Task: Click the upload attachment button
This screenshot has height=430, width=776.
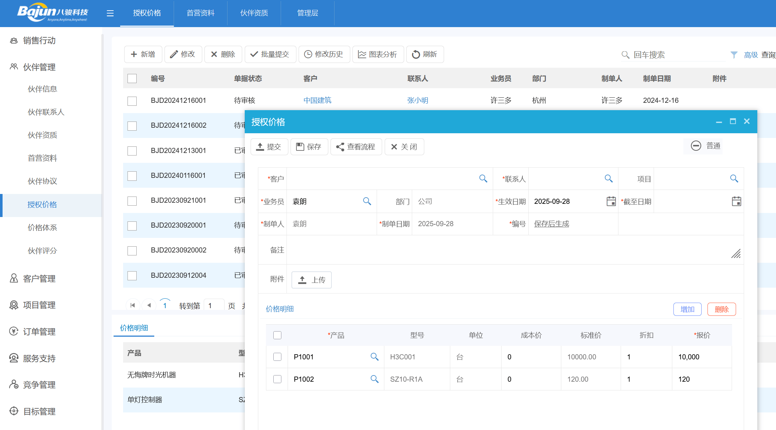Action: tap(311, 280)
